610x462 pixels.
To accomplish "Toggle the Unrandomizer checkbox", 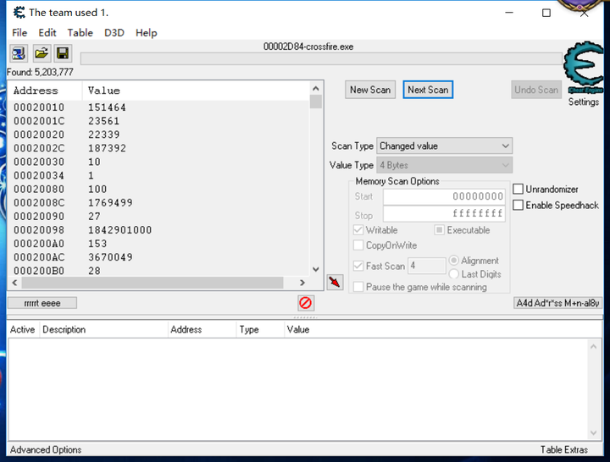I will coord(518,190).
